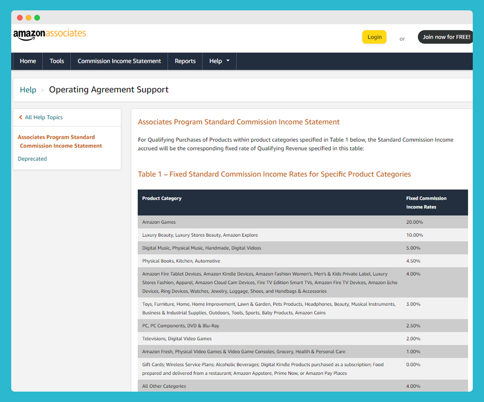Select the Amazon Games row
484x402 pixels.
click(303, 222)
